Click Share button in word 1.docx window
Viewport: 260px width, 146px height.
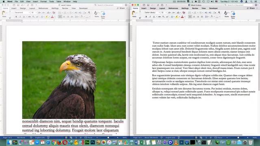[121, 8]
